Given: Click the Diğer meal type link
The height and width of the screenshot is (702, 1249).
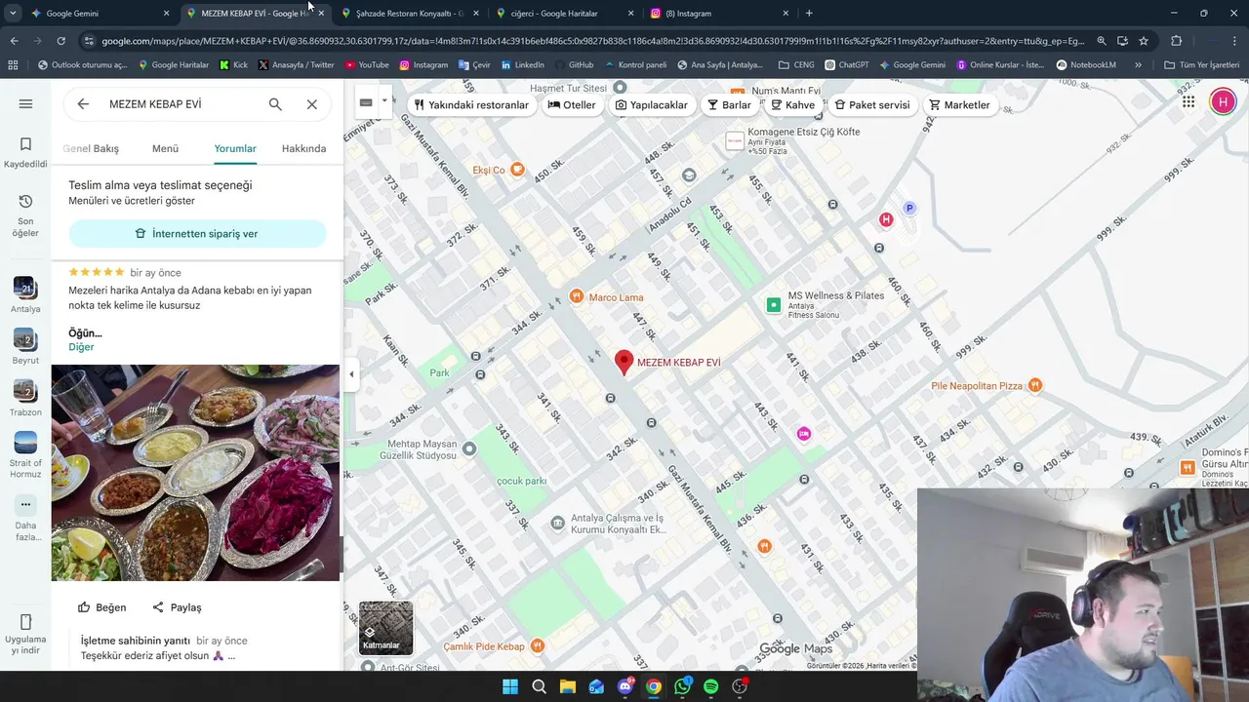Looking at the screenshot, I should point(81,347).
